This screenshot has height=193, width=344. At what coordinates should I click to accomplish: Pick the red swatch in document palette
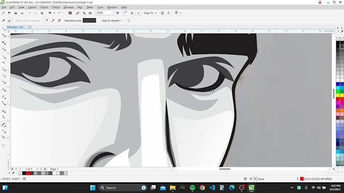[28, 173]
